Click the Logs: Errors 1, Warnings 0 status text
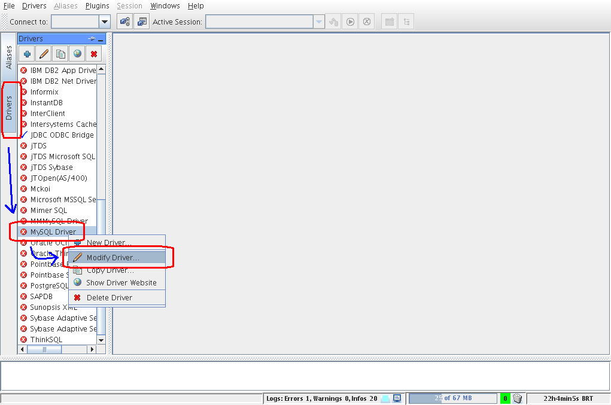This screenshot has height=405, width=611. 321,398
